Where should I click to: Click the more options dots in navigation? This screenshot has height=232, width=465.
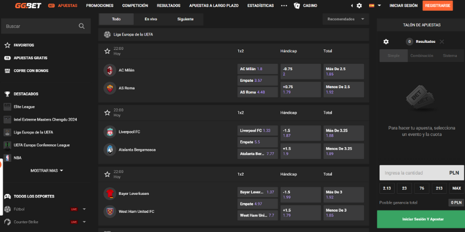click(x=284, y=6)
